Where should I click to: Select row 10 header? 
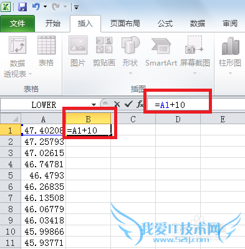click(x=11, y=232)
